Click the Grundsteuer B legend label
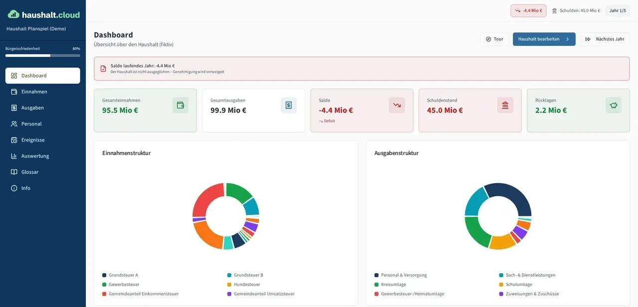The image size is (638, 307). [248, 275]
